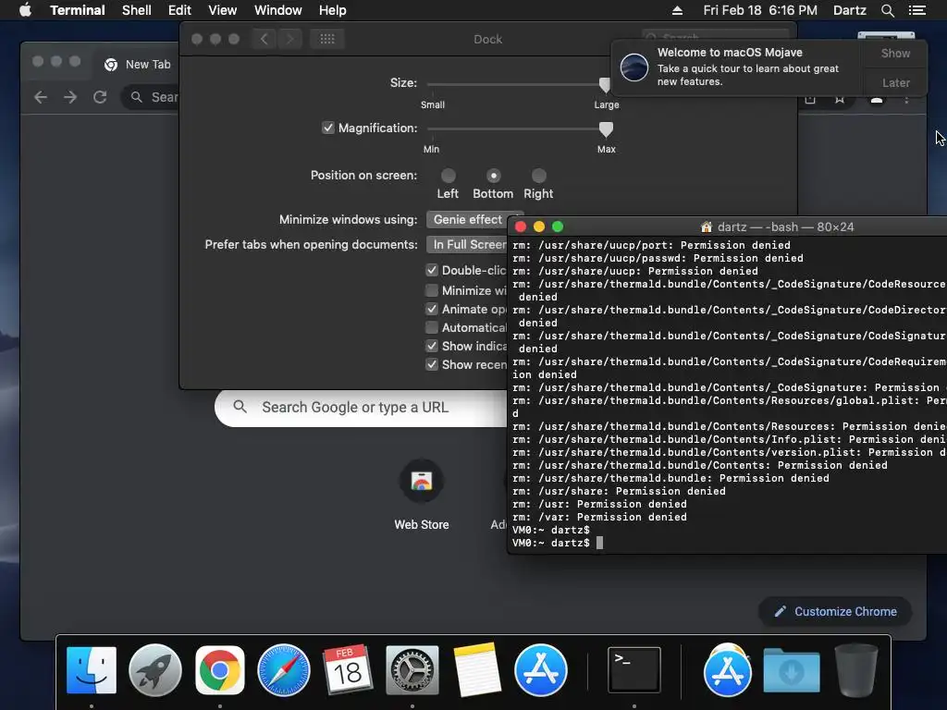Toggle Animate opening applications checkbox
The width and height of the screenshot is (947, 710).
click(431, 309)
